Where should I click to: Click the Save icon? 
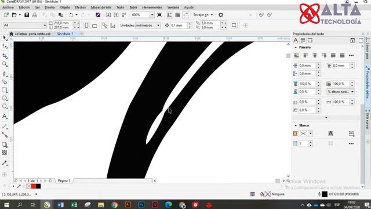27,15
